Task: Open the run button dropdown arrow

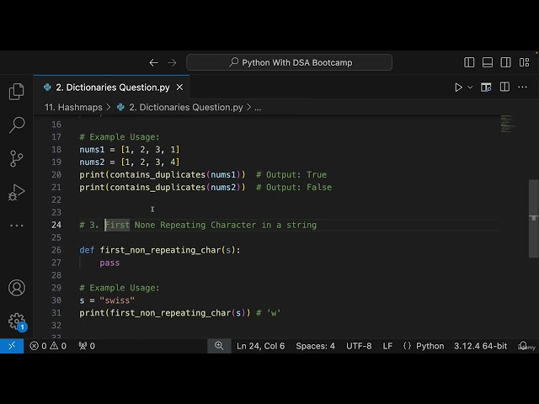Action: pos(470,88)
